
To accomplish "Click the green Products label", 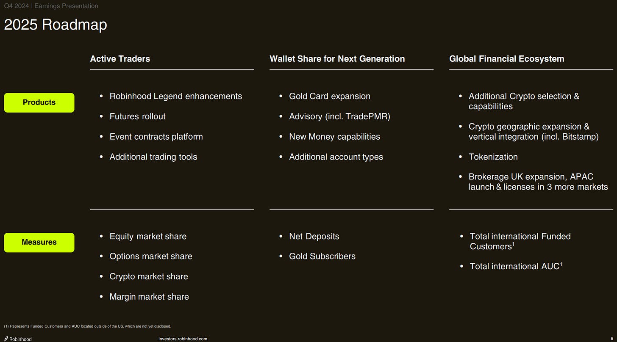I will (x=39, y=102).
